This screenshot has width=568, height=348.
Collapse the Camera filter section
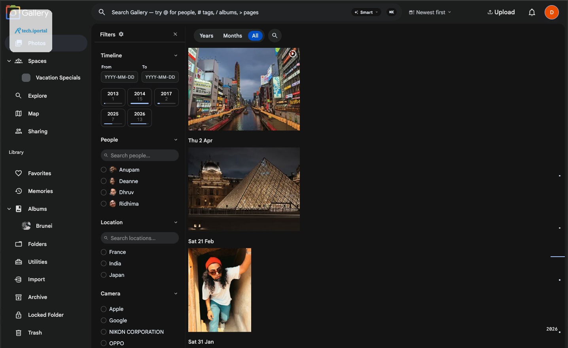[176, 293]
